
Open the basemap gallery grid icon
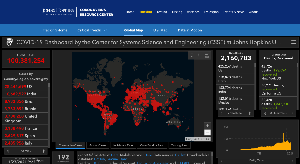207,56
